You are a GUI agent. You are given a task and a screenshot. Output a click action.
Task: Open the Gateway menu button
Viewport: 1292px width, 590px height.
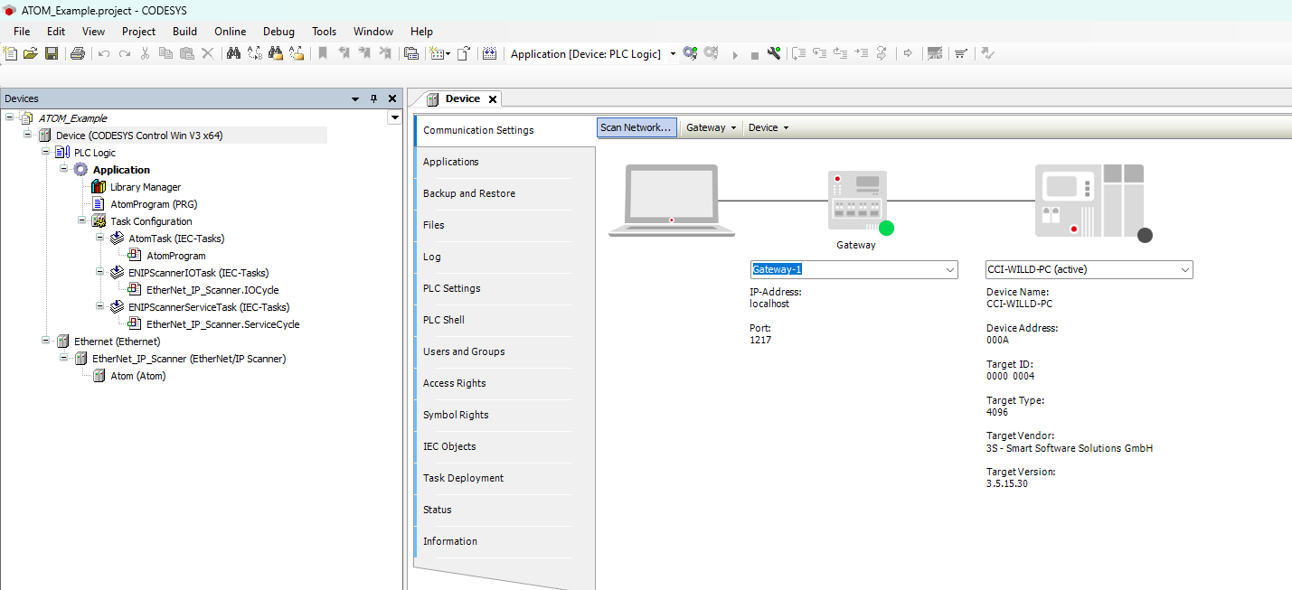[711, 127]
